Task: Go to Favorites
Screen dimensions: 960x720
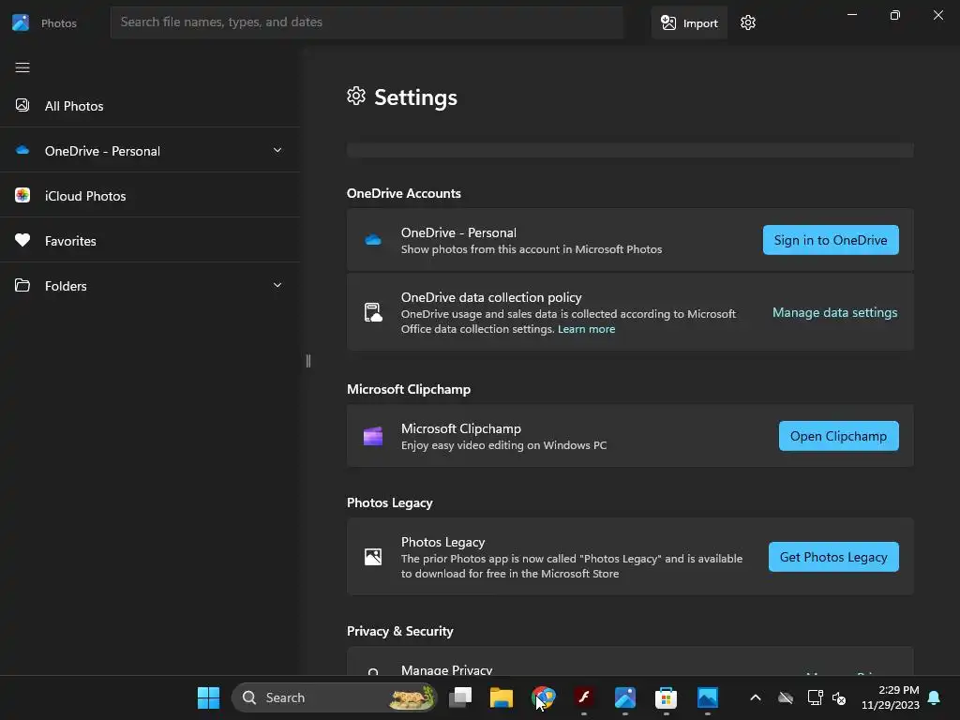Action: click(x=150, y=240)
